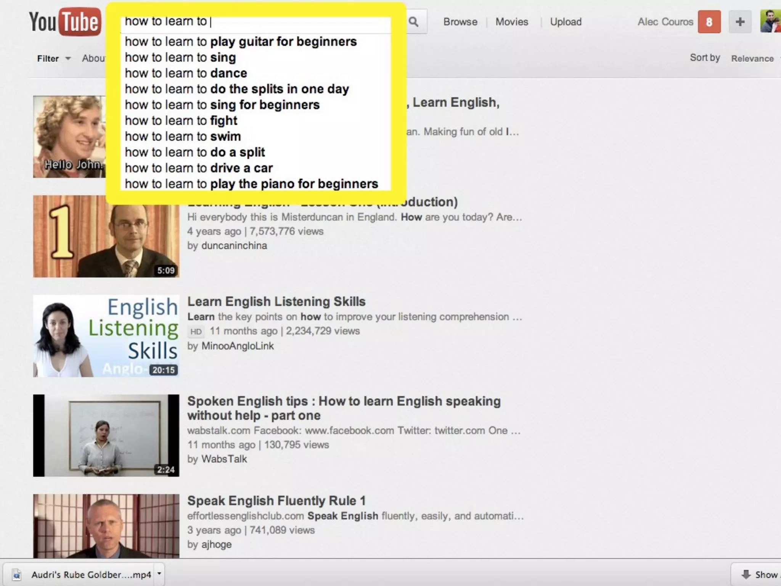This screenshot has width=781, height=586.
Task: Open the Browse link
Action: [460, 22]
